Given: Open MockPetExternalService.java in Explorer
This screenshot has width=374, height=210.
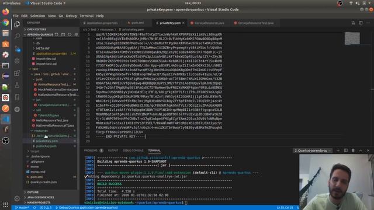Looking at the screenshot, I should [x=58, y=89].
